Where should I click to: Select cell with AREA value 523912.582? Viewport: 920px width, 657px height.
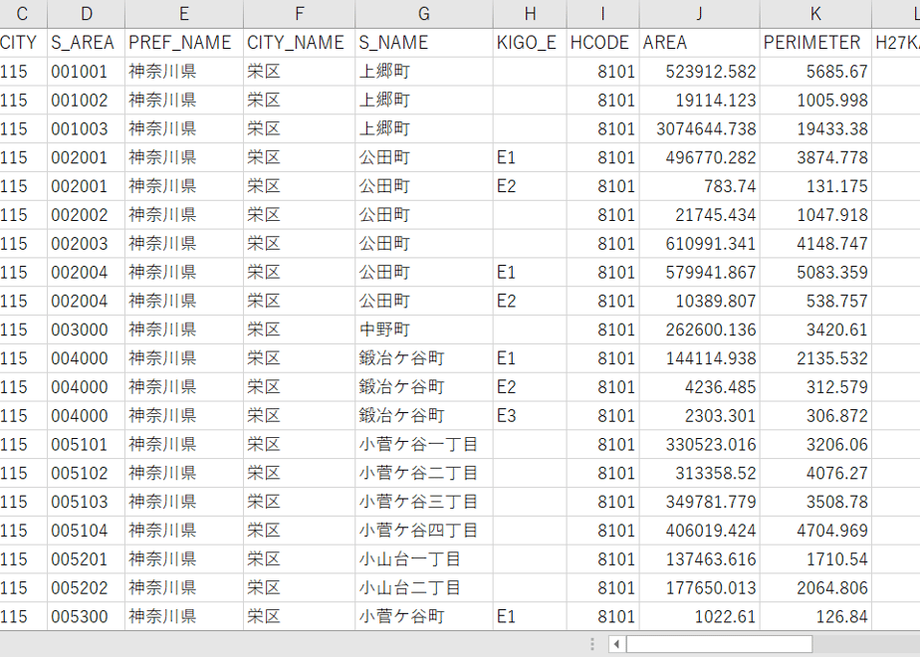699,72
